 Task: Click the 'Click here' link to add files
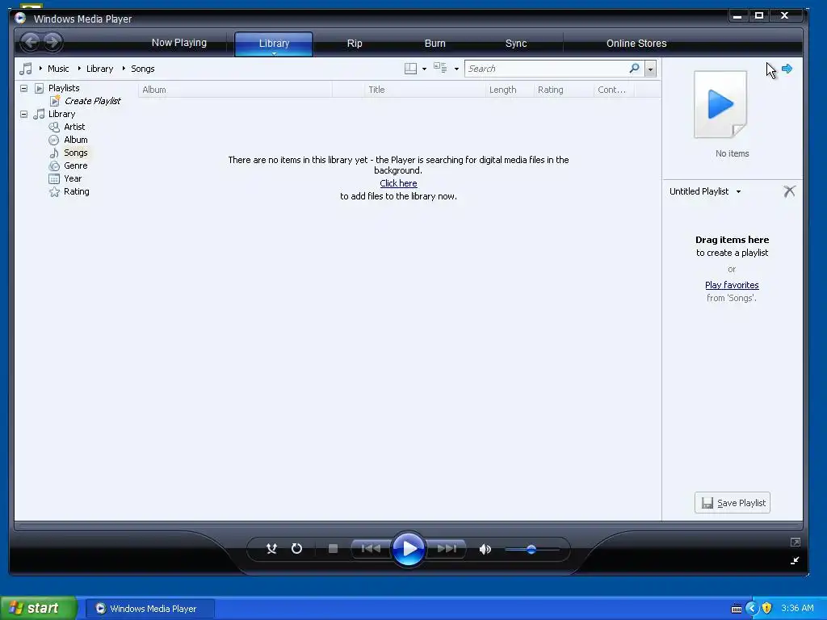[x=398, y=183]
